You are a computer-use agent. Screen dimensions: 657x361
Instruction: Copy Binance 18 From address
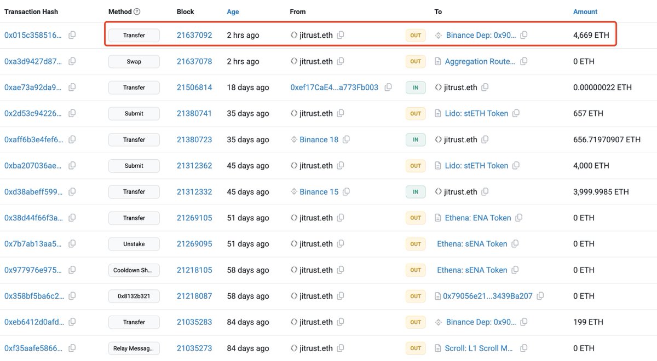[x=346, y=139]
